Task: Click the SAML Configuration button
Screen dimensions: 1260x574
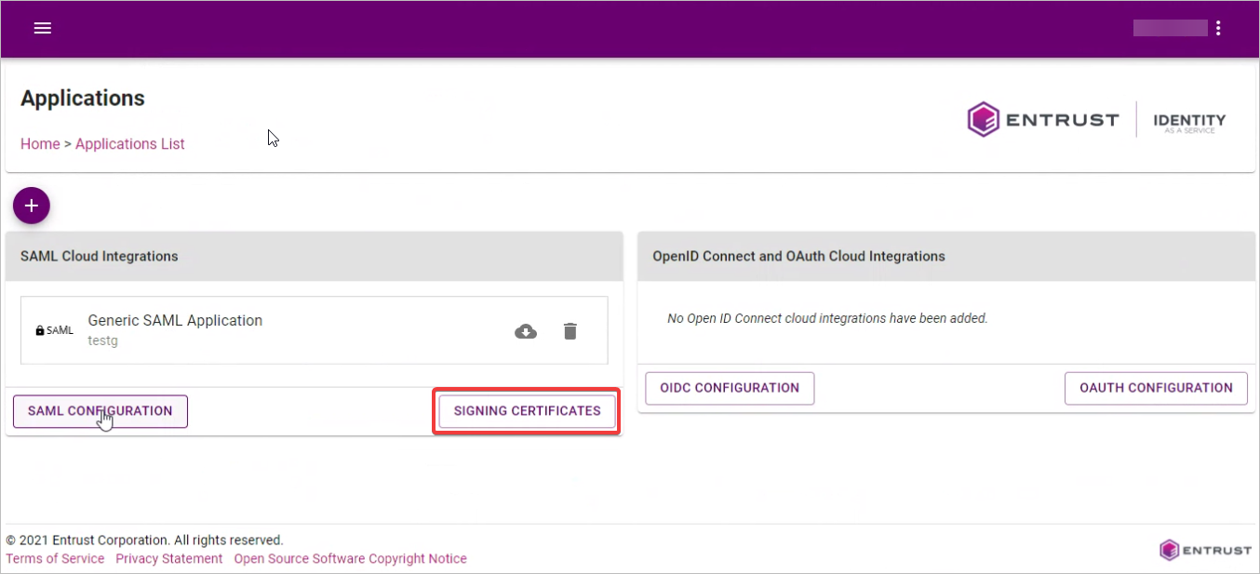Action: [x=101, y=411]
